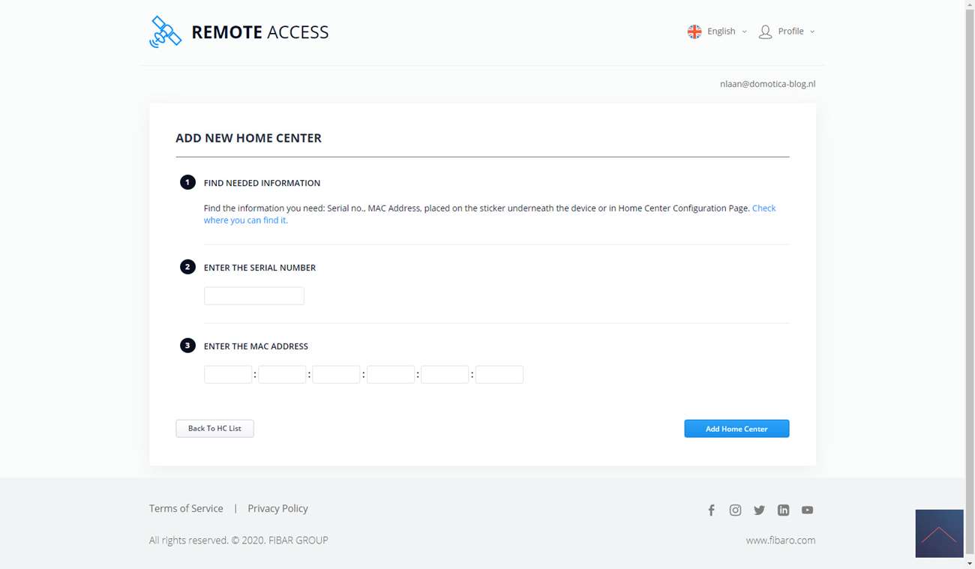Open the Instagram social icon

pos(735,511)
